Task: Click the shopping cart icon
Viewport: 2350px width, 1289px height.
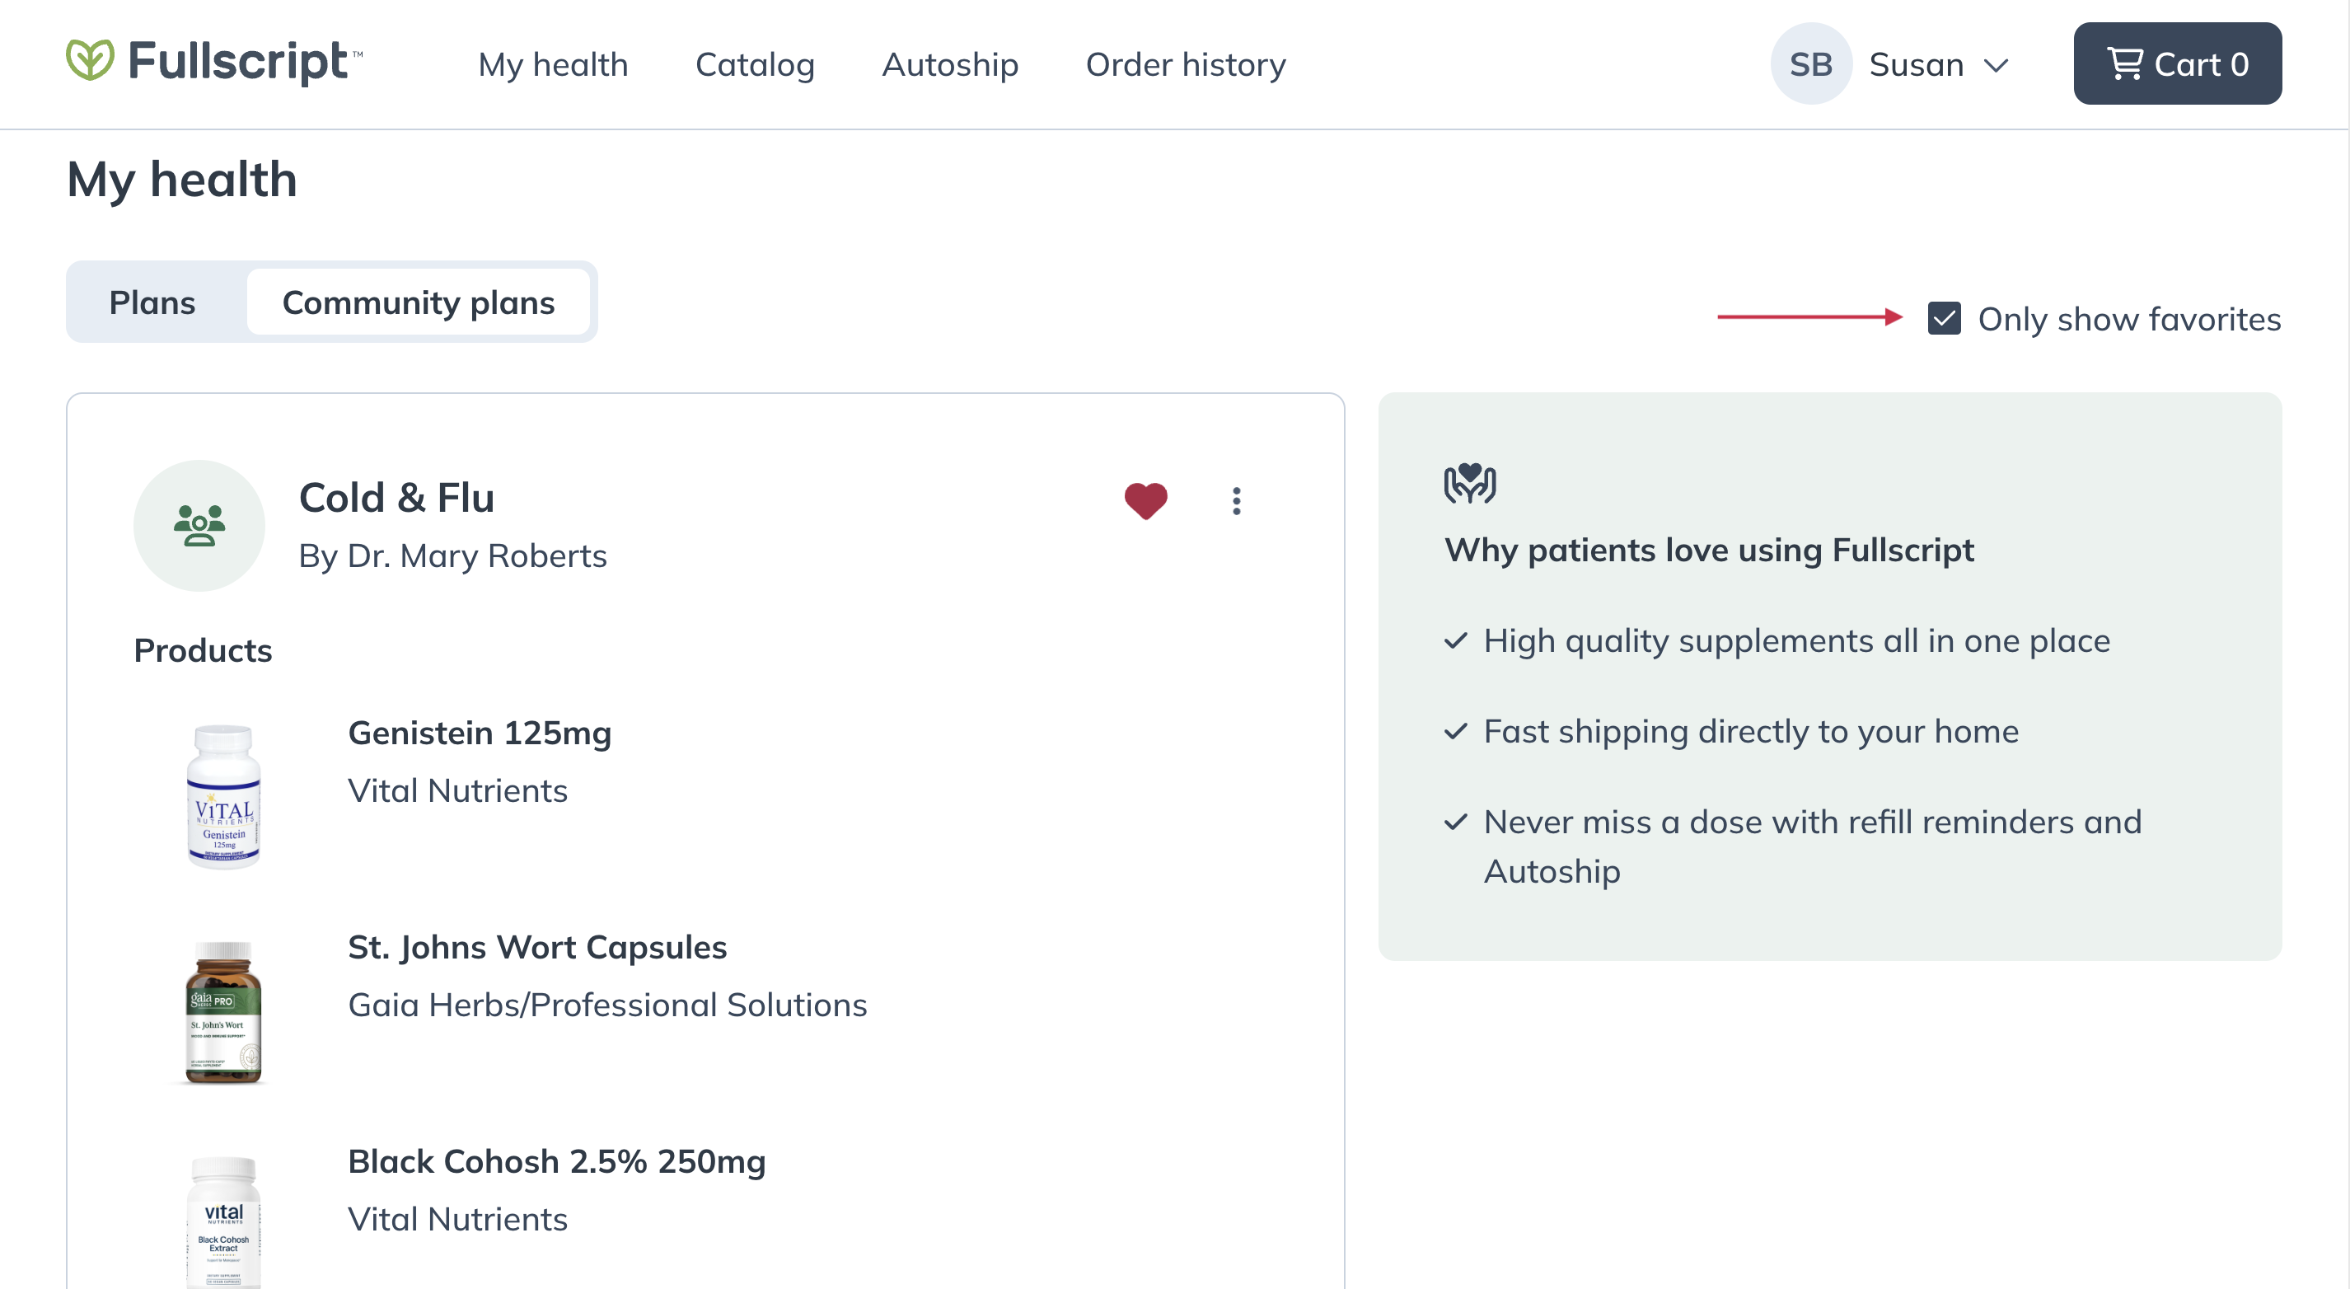Action: pos(2126,63)
